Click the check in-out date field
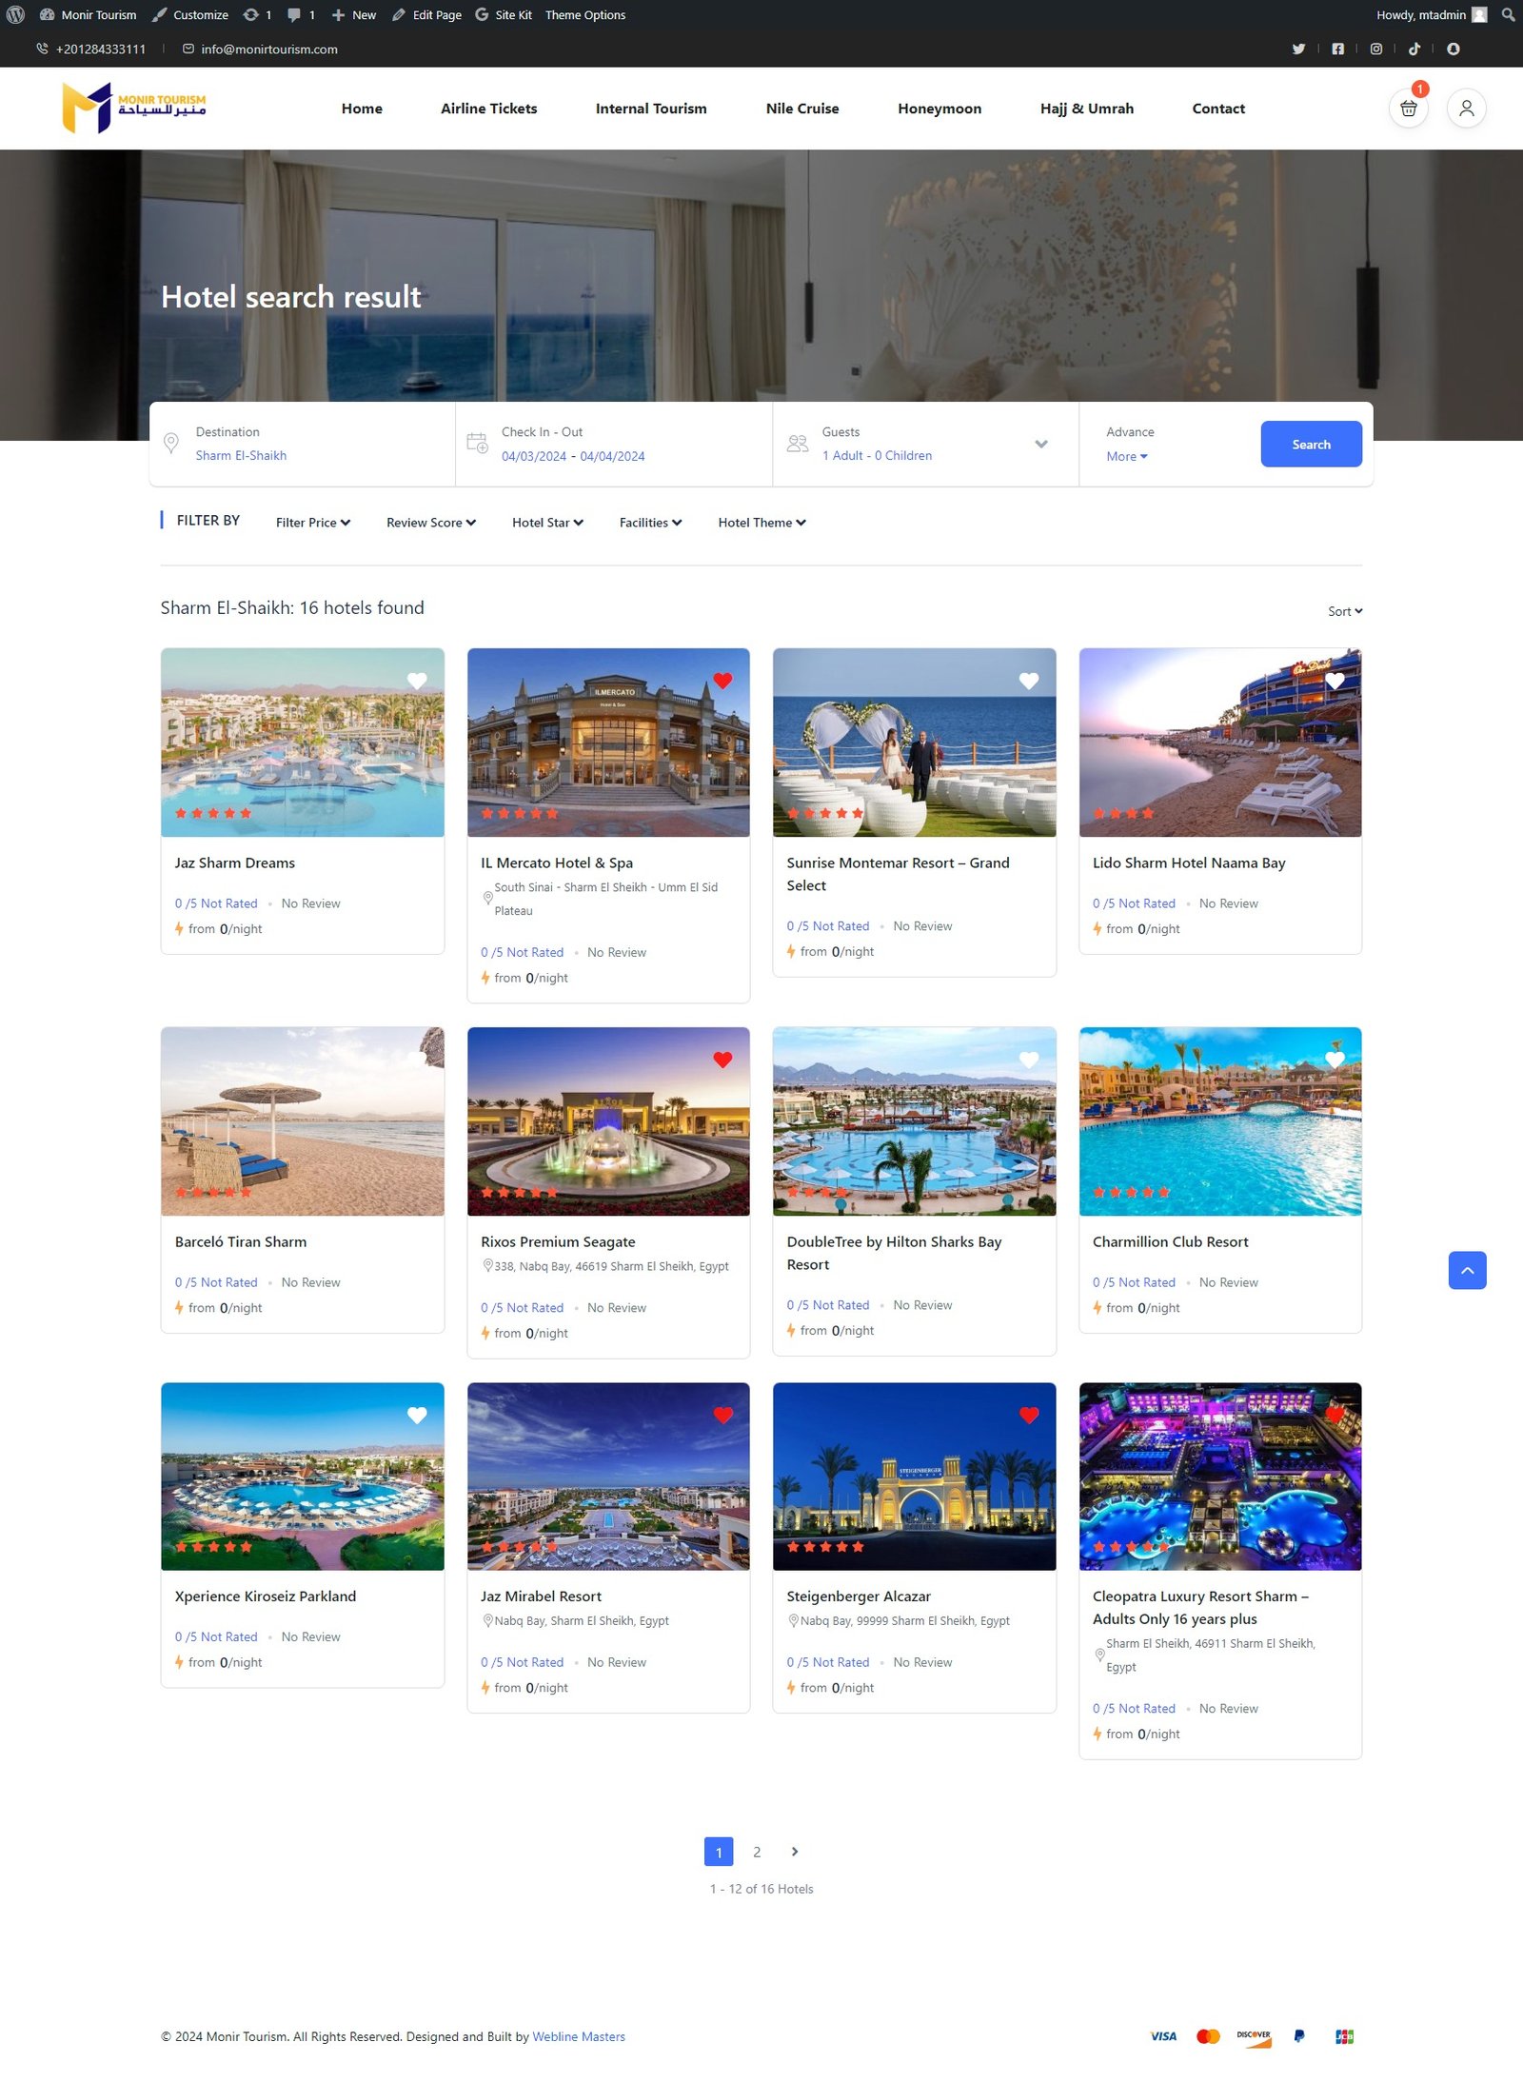Screen dimensions: 1523x2082 click(x=614, y=444)
